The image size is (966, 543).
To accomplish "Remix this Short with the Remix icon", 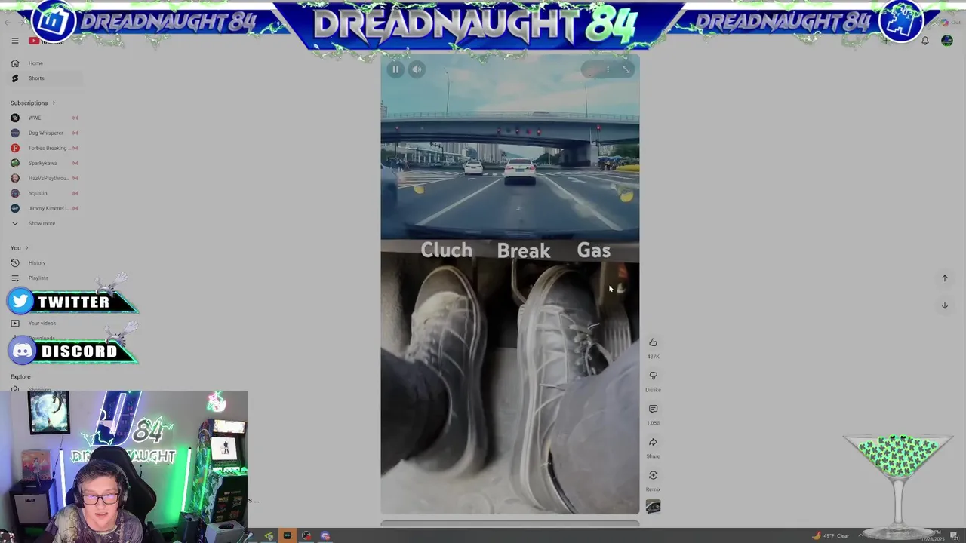I will 653,475.
